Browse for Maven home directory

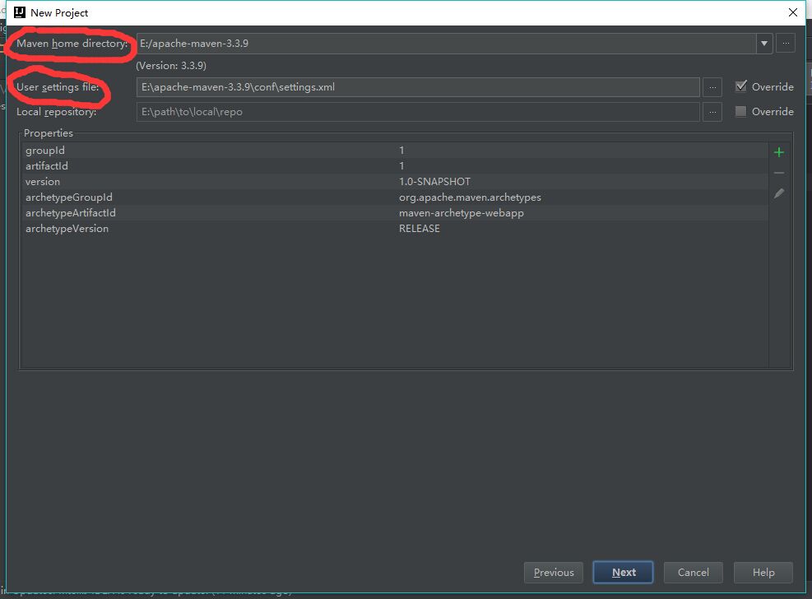pyautogui.click(x=786, y=44)
